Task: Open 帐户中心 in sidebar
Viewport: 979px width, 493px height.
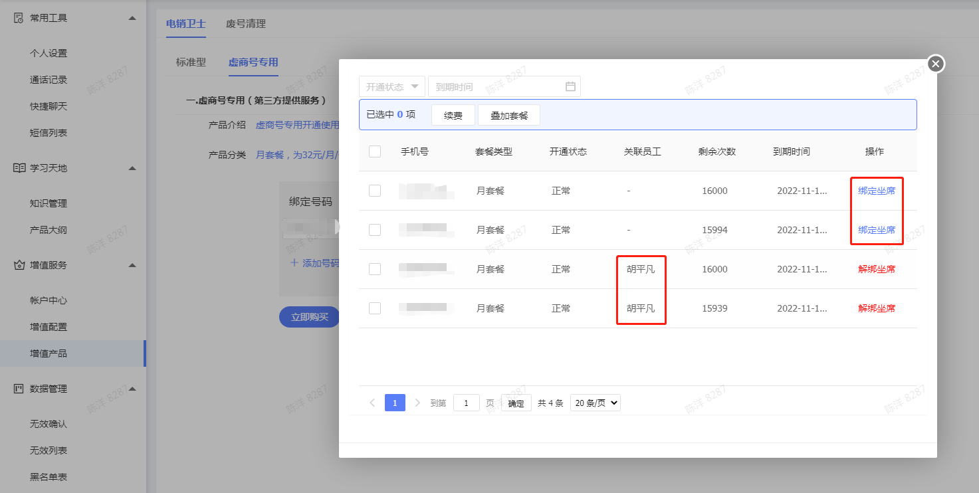Action: click(x=49, y=300)
